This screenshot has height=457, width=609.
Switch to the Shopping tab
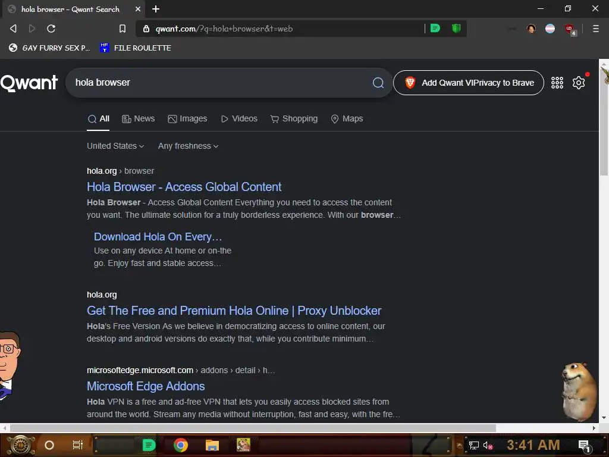tap(294, 119)
